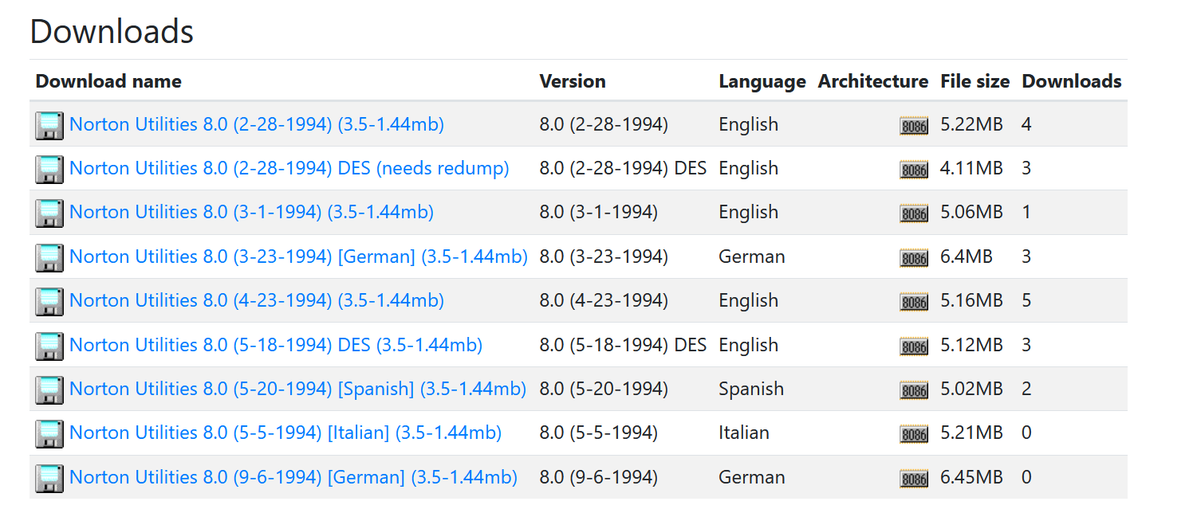The width and height of the screenshot is (1201, 509).
Task: Click 8086 chip icon in 5.22MB row
Action: coord(914,126)
